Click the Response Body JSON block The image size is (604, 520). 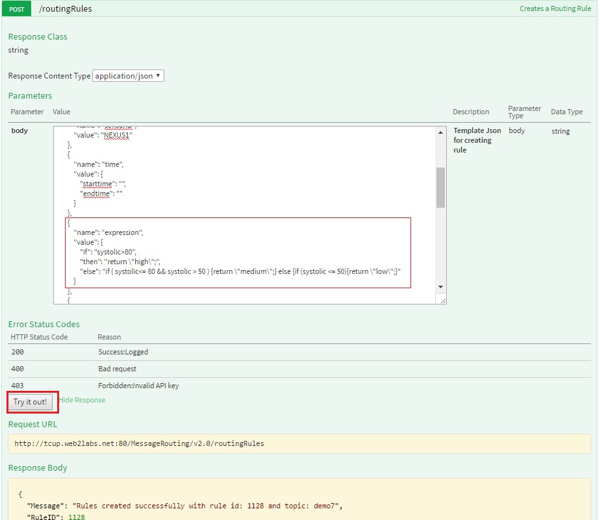tap(299, 500)
